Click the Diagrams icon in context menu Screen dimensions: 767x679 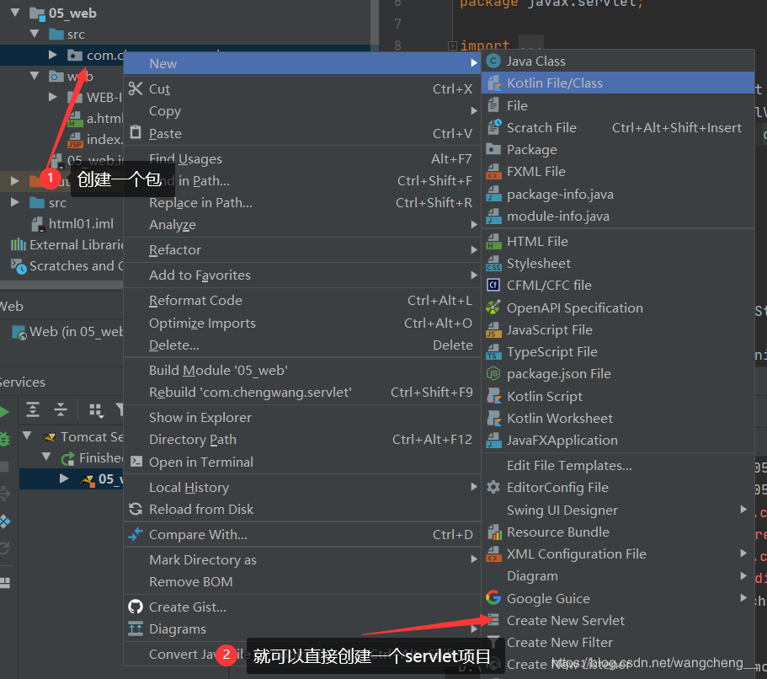pyautogui.click(x=136, y=628)
